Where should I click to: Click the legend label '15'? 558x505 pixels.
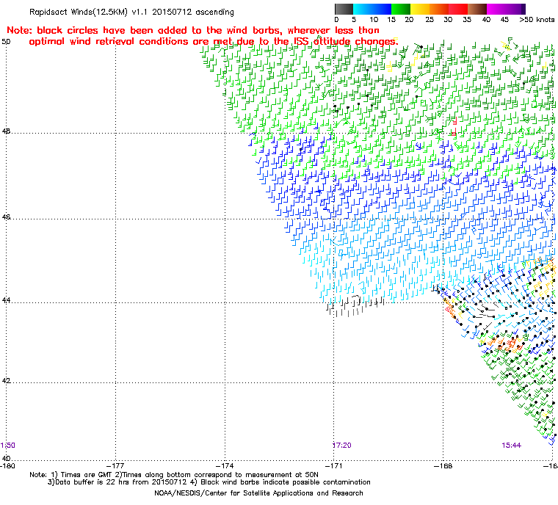(x=391, y=20)
